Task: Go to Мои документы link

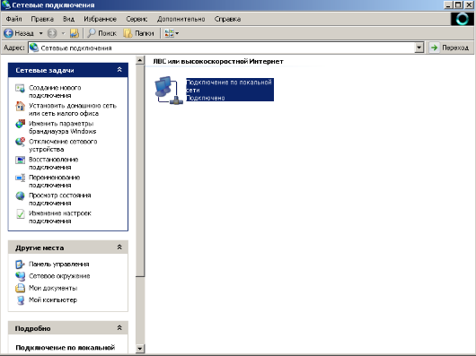Action: tap(53, 288)
